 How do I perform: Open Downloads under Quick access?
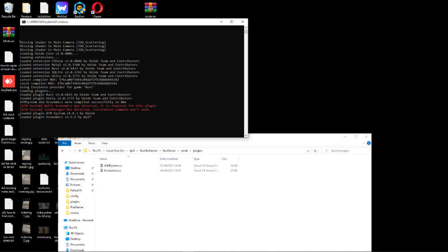tap(77, 174)
